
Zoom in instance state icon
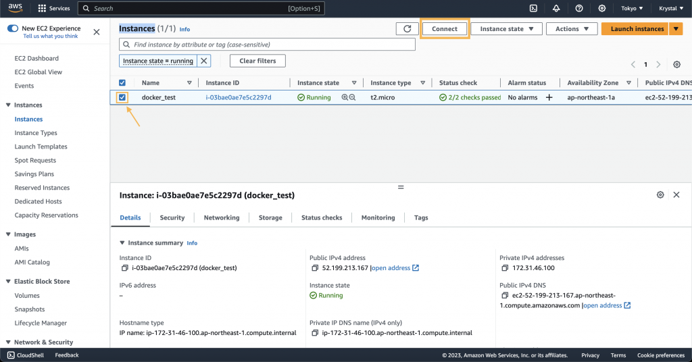point(345,97)
